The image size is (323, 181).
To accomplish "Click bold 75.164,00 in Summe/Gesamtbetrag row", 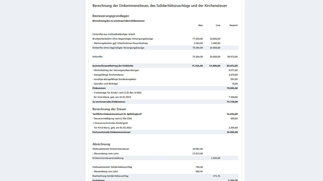I will pyautogui.click(x=197, y=66).
